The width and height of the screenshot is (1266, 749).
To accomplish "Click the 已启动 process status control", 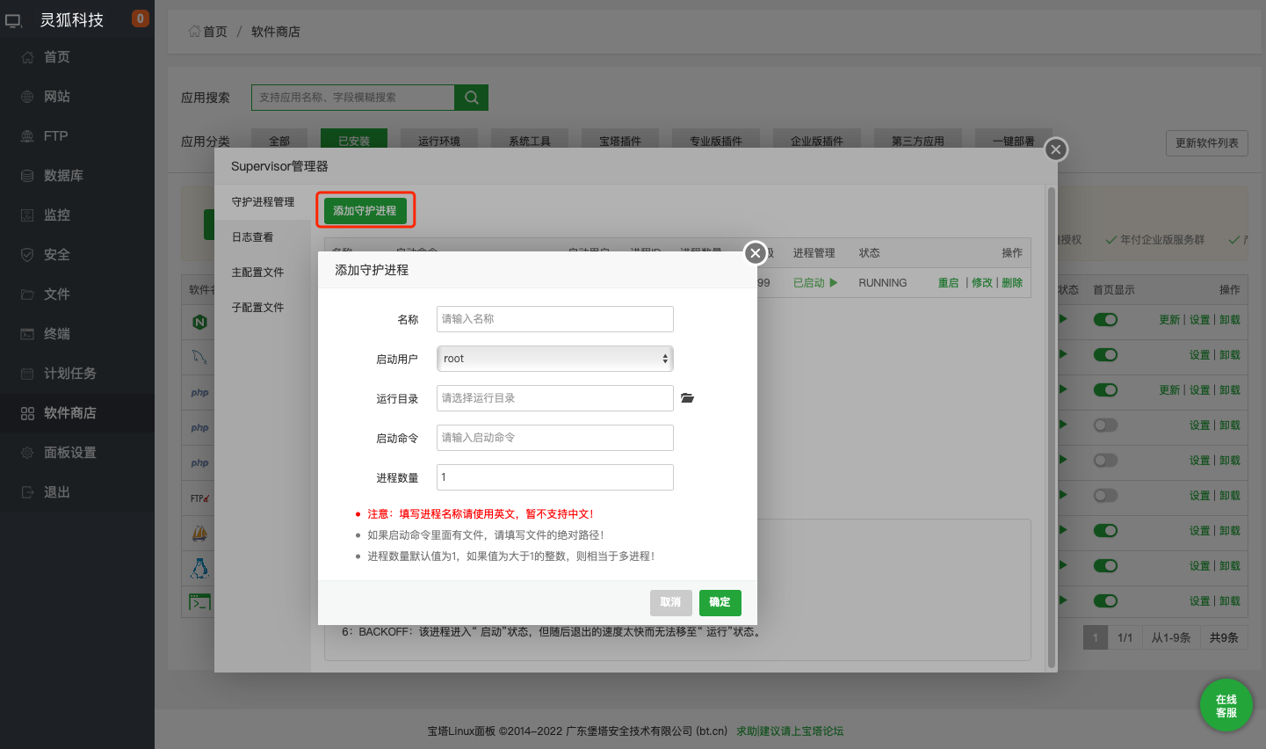I will (x=814, y=283).
